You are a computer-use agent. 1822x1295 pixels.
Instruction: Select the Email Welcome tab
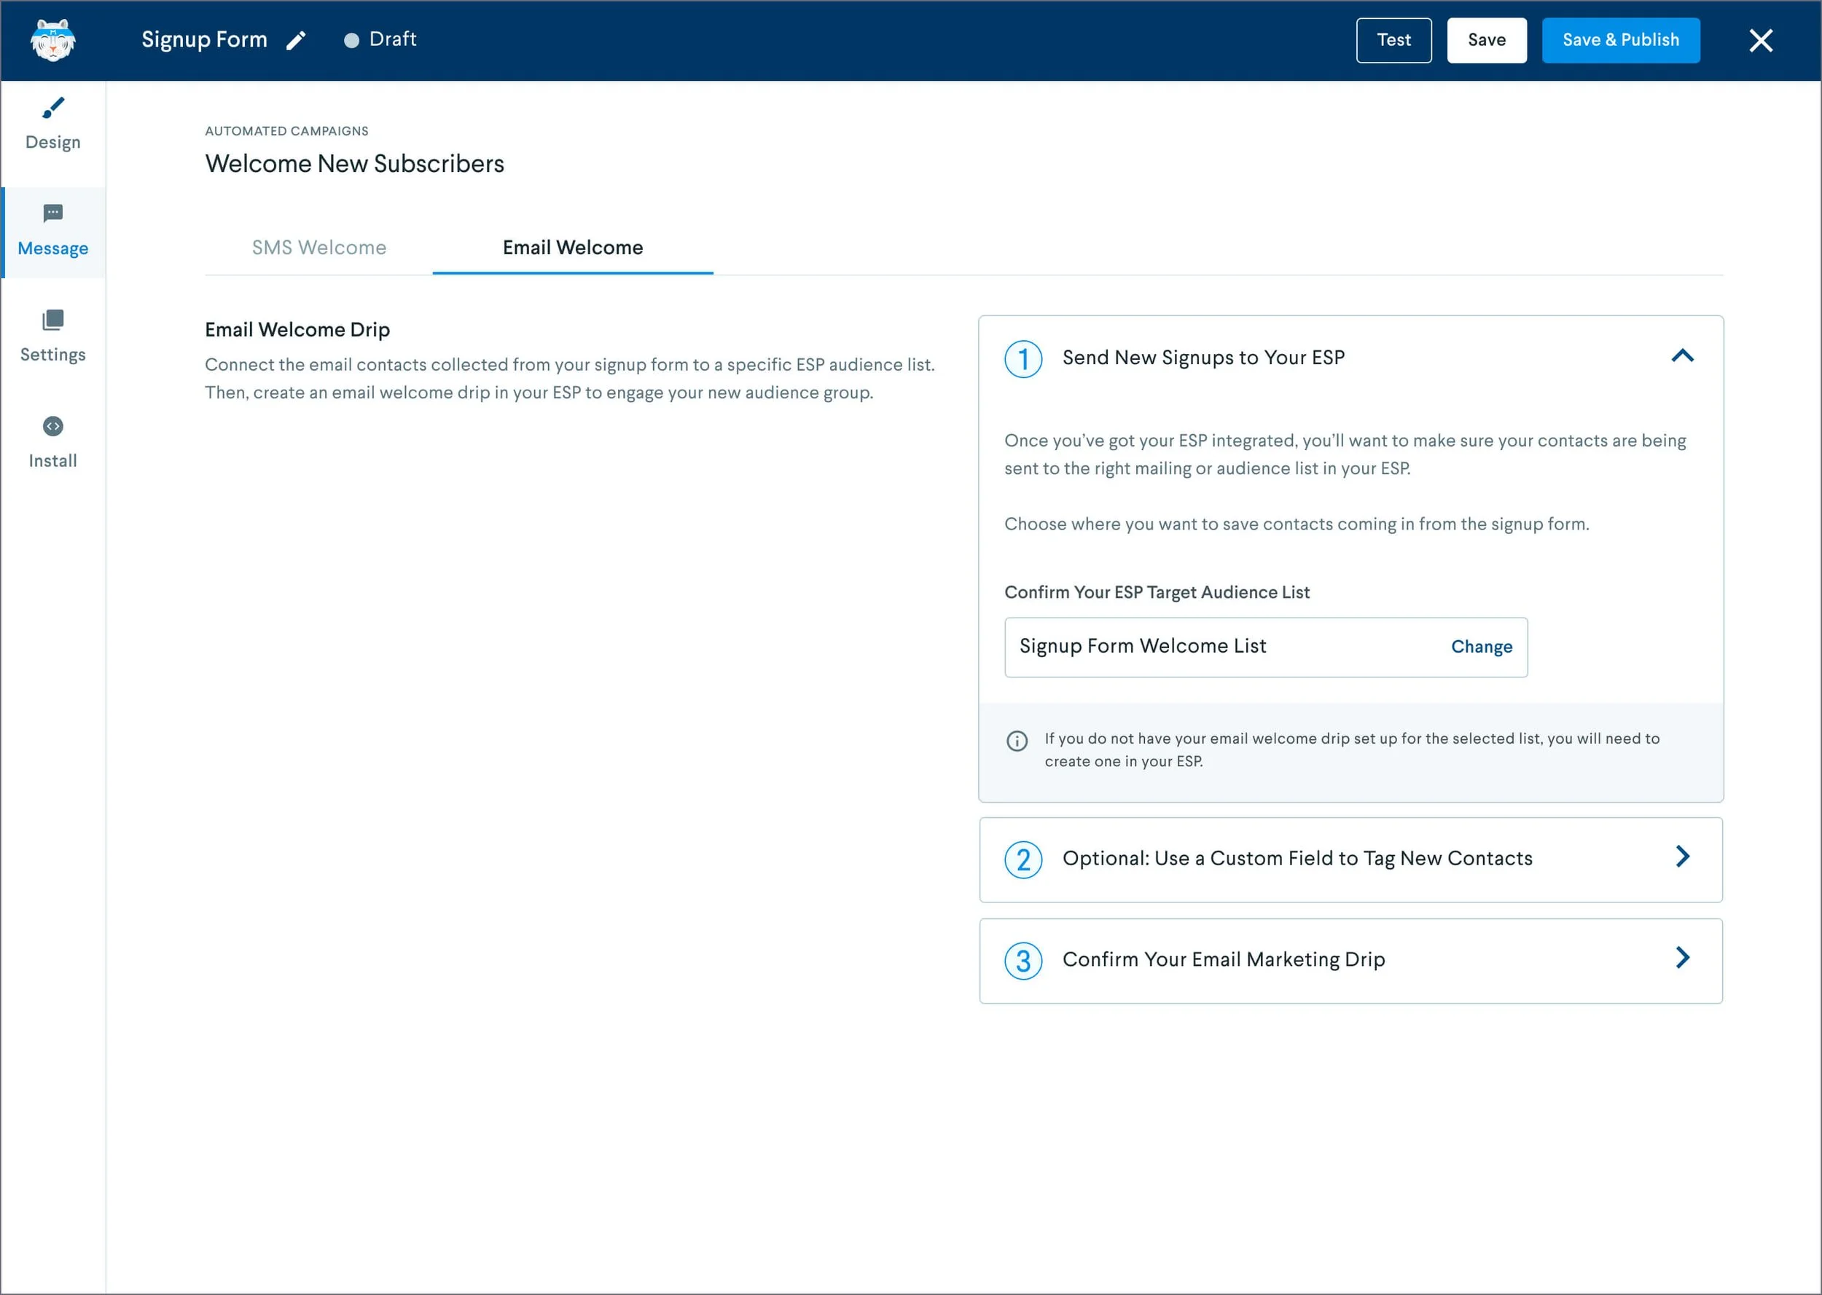(x=572, y=248)
